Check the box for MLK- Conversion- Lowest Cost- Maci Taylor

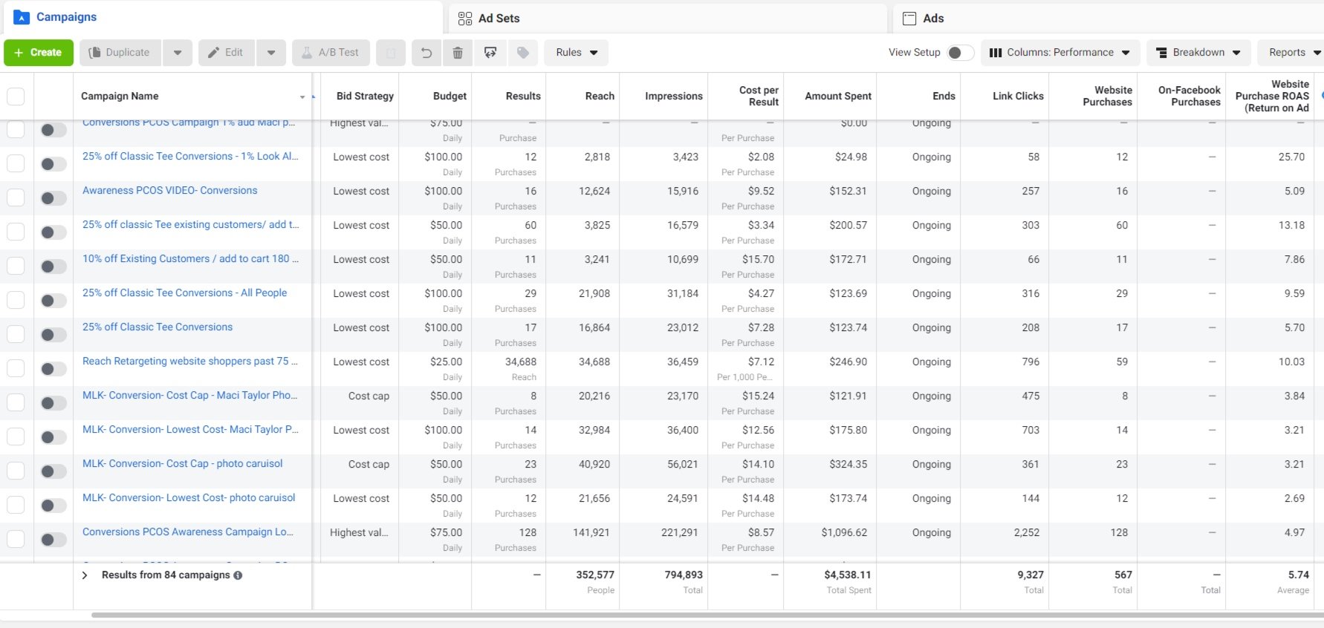pos(16,436)
